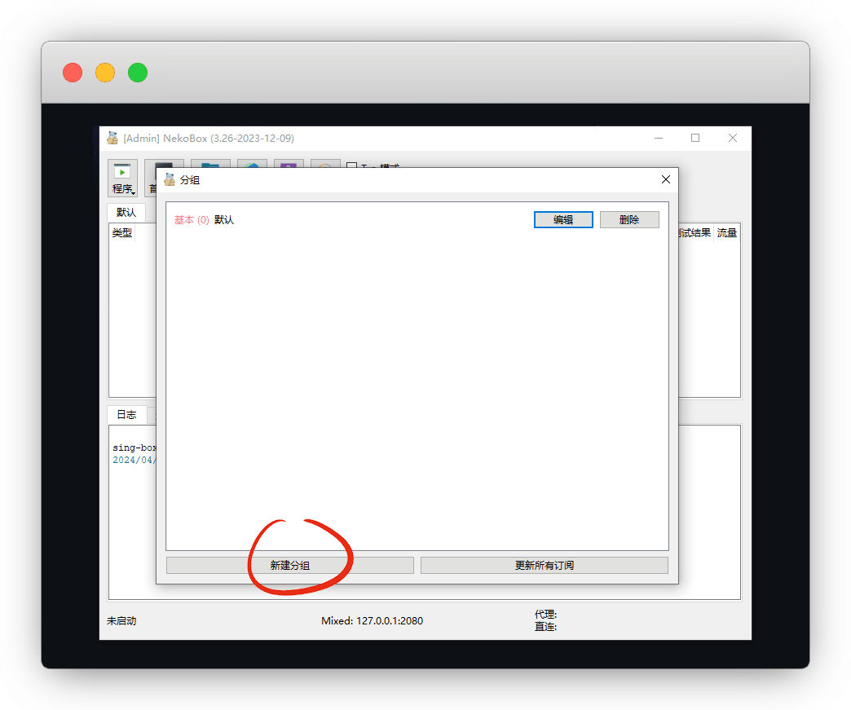Close the 分组 dialog
851x710 pixels.
pos(665,179)
